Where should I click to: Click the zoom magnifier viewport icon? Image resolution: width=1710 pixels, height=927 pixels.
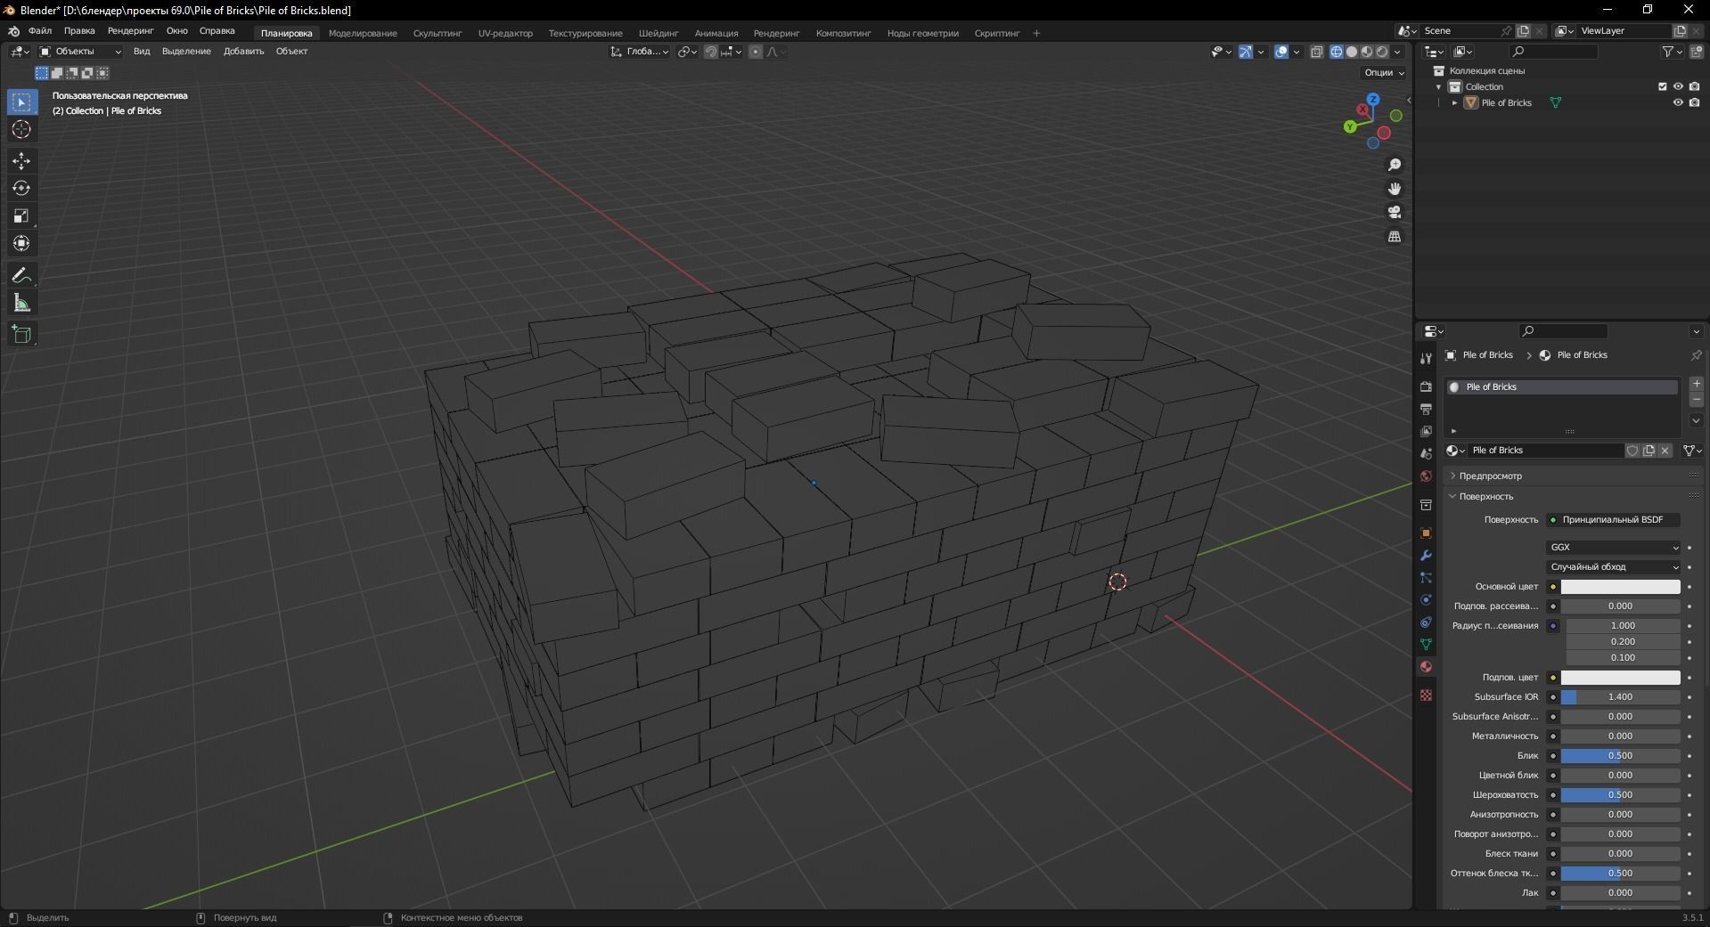[x=1395, y=166]
